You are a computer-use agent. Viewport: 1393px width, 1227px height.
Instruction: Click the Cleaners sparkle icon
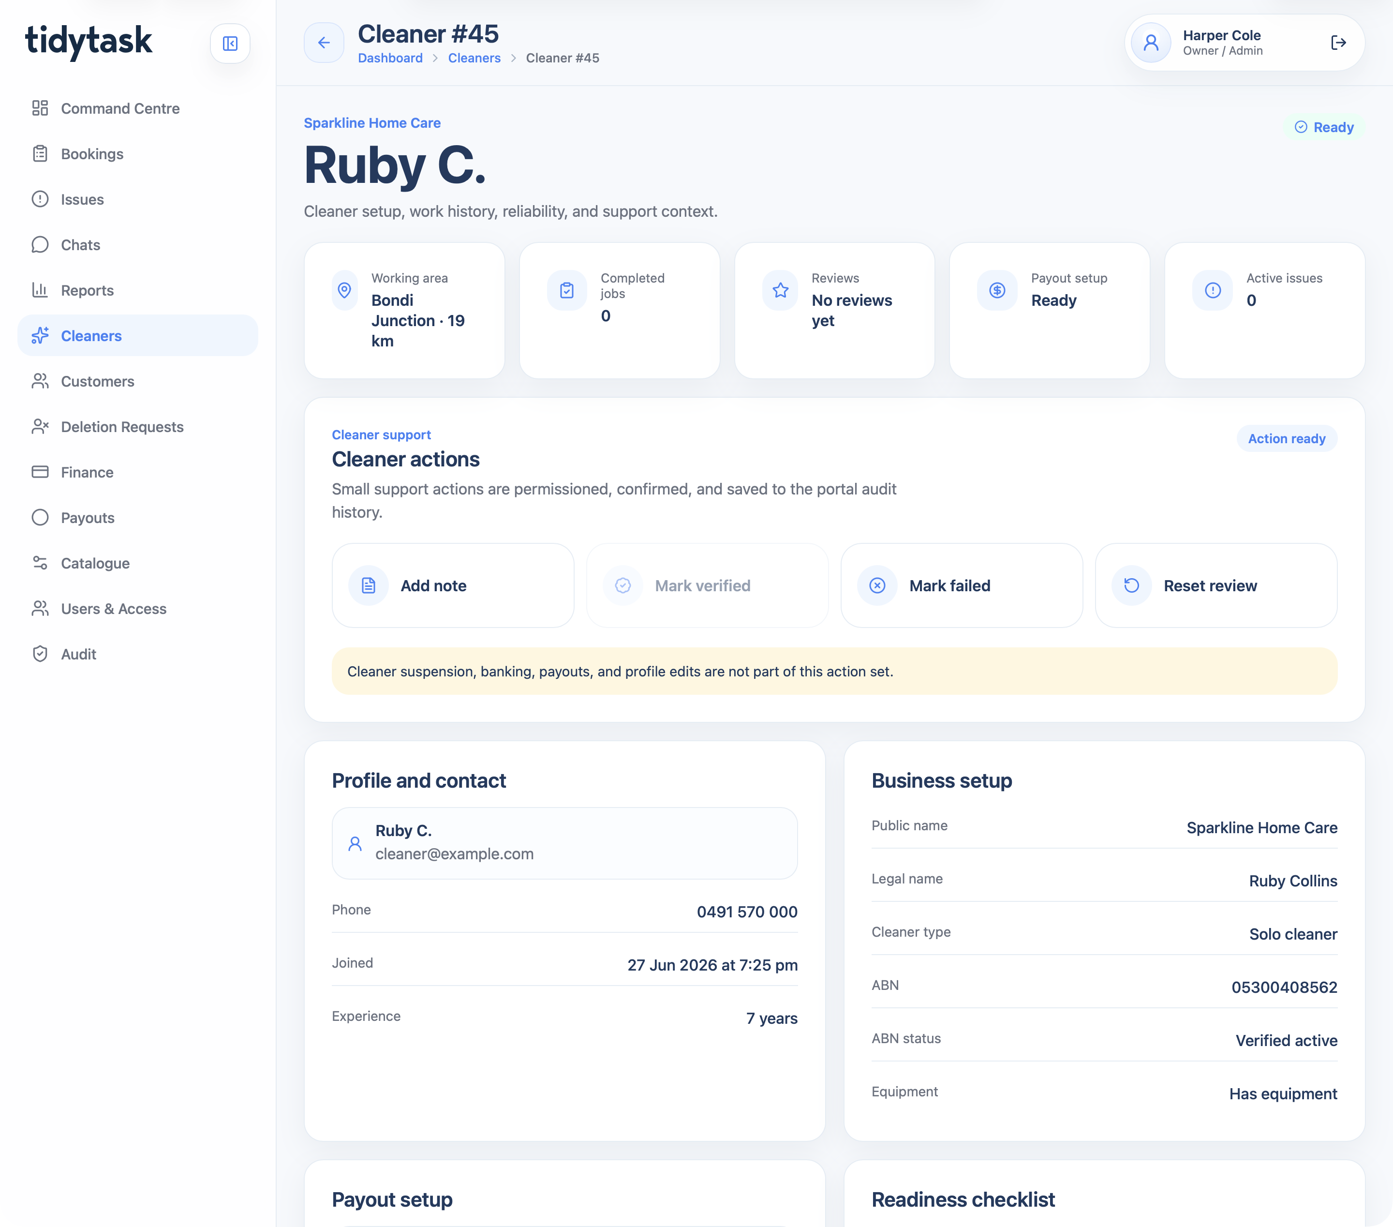tap(40, 335)
